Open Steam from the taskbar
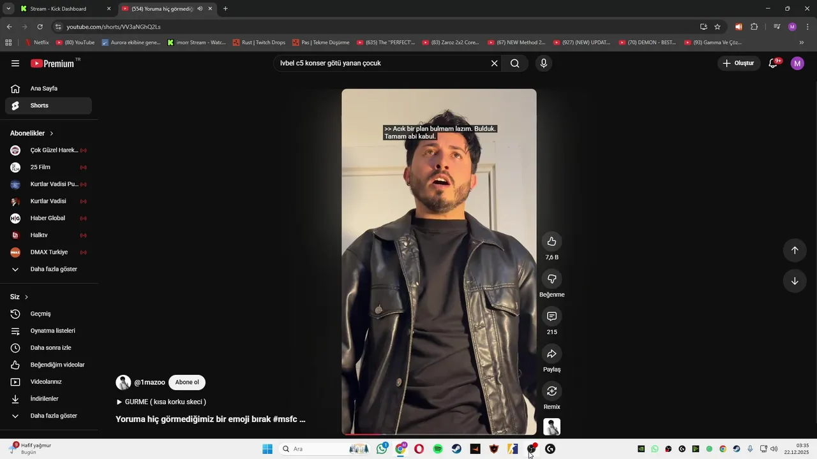 click(x=456, y=449)
